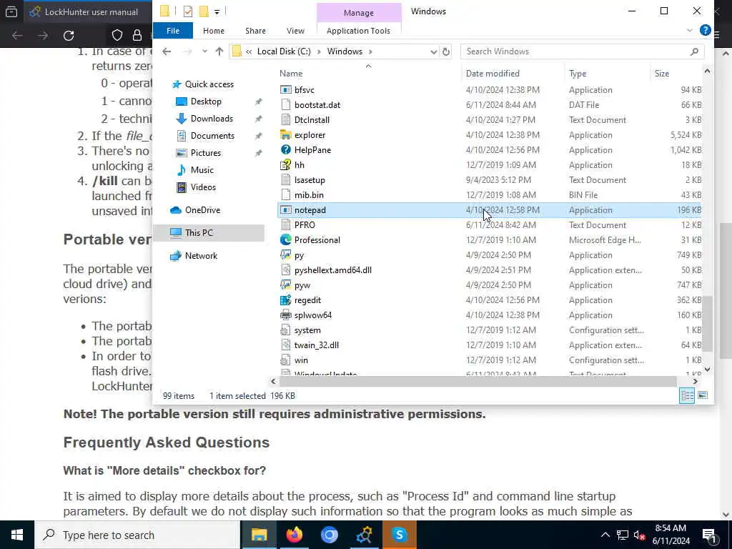Open Desktop in the navigation pane
The height and width of the screenshot is (549, 732).
[x=206, y=102]
